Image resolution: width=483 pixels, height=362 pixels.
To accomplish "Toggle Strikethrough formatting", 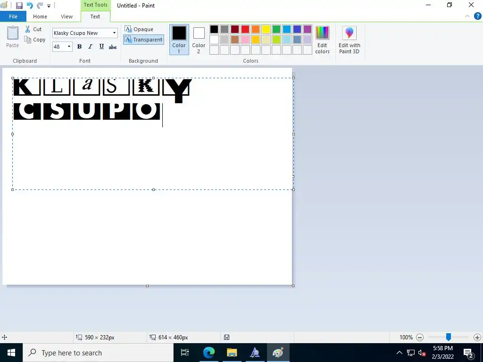I will (x=113, y=47).
